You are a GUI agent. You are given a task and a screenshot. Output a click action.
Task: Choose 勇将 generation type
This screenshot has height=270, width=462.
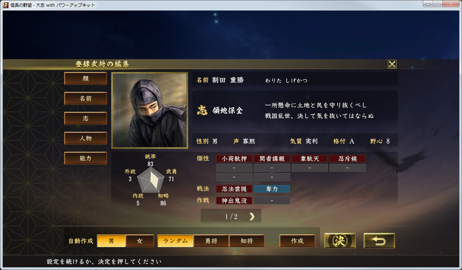[211, 241]
